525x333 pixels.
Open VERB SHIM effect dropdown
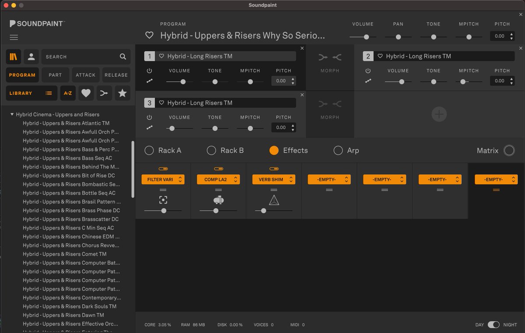tap(274, 180)
